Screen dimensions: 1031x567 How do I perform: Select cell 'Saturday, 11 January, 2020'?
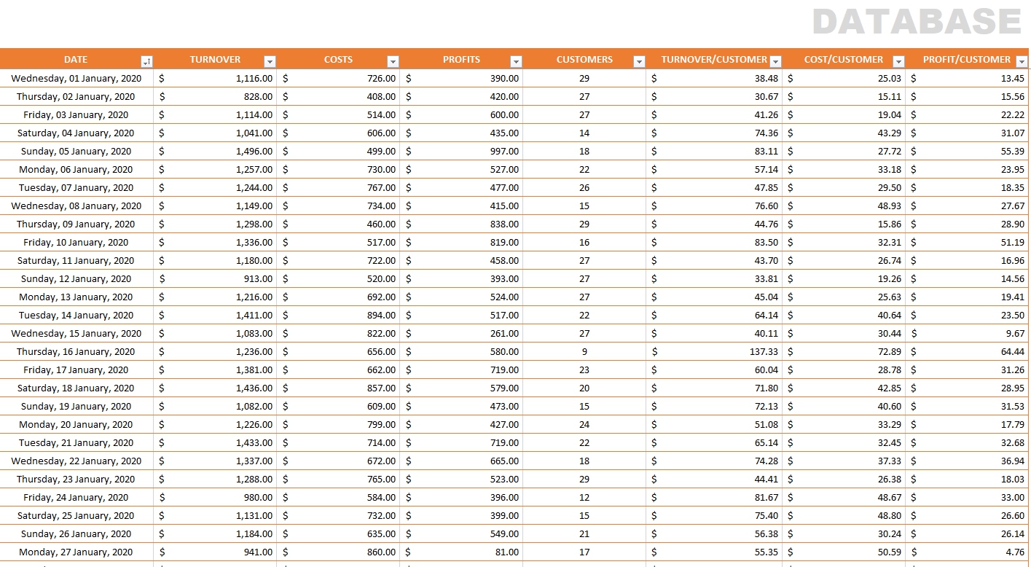[77, 260]
